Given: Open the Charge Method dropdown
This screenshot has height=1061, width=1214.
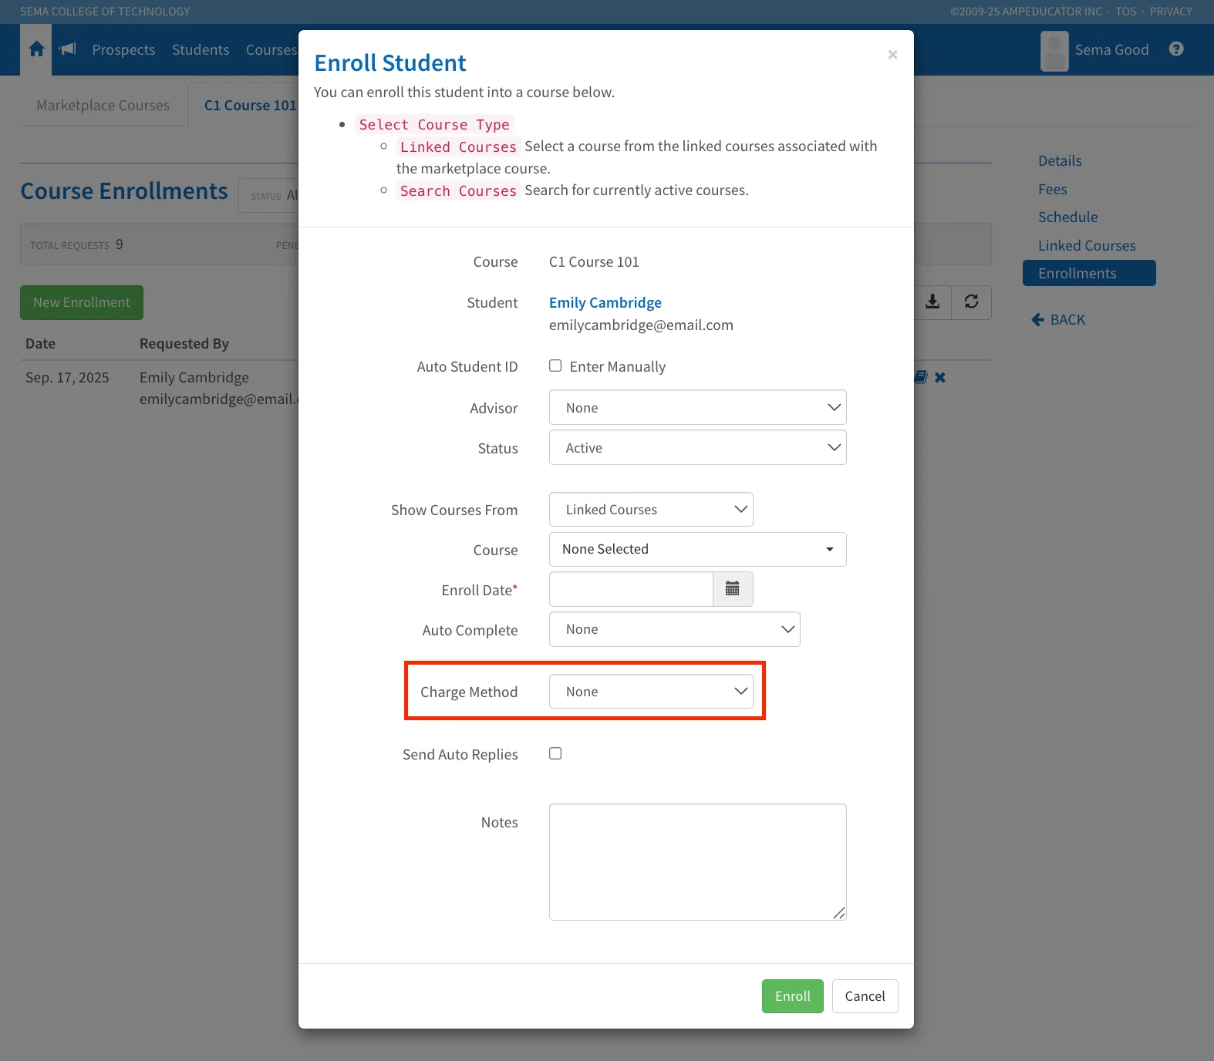Looking at the screenshot, I should (651, 691).
